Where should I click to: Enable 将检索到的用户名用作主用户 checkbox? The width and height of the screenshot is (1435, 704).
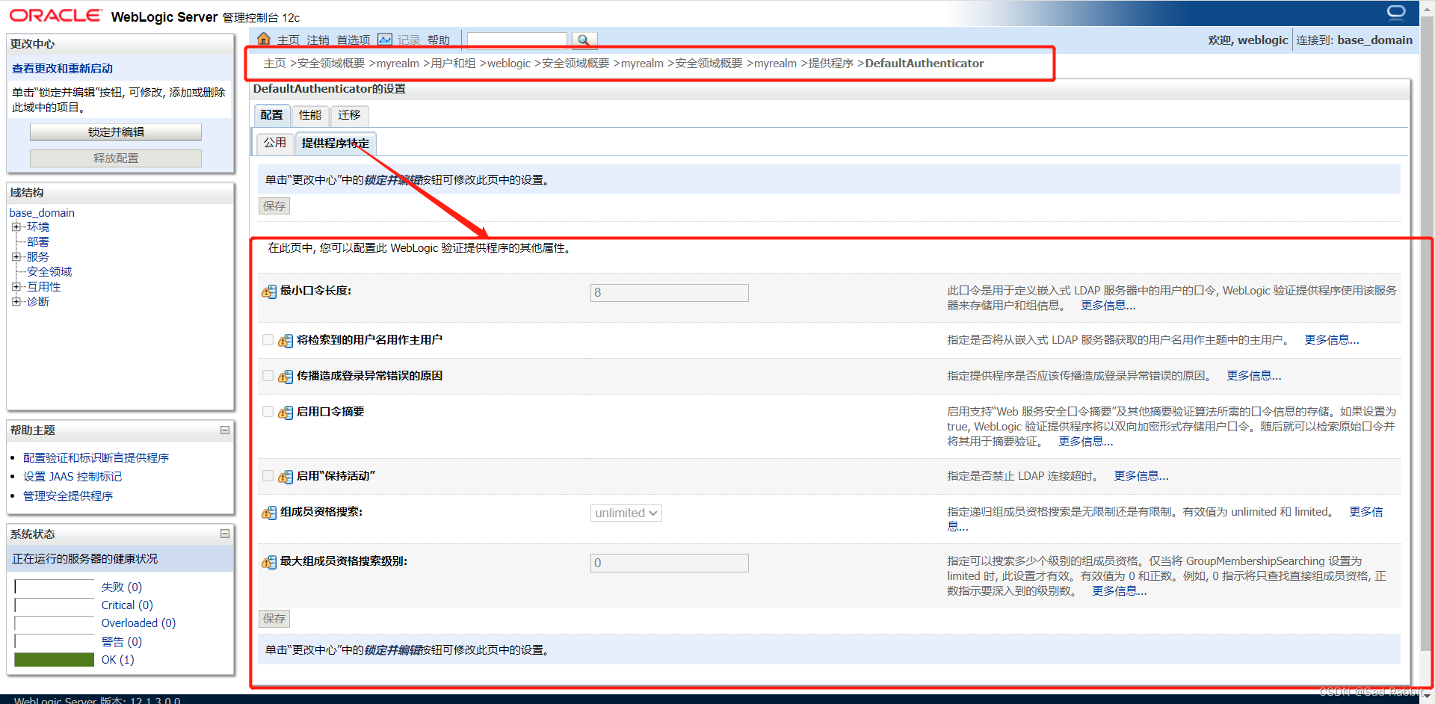point(267,339)
